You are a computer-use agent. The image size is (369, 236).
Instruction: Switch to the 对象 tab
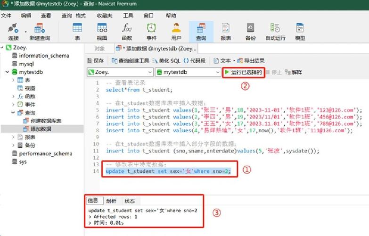[99, 48]
